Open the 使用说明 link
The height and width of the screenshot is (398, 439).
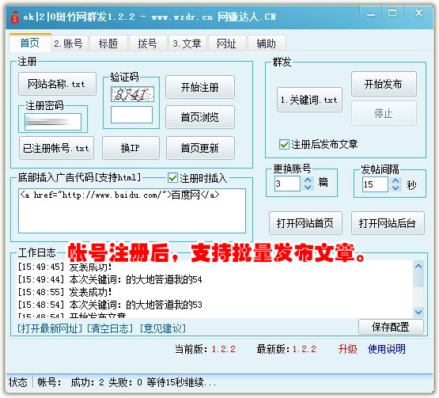tap(387, 349)
